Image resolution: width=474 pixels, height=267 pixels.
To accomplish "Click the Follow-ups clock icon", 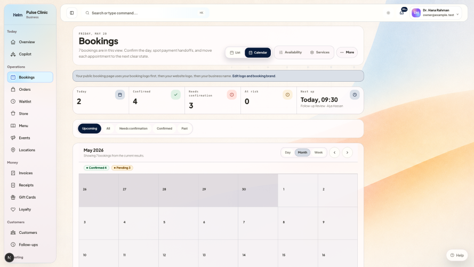I will [13, 245].
